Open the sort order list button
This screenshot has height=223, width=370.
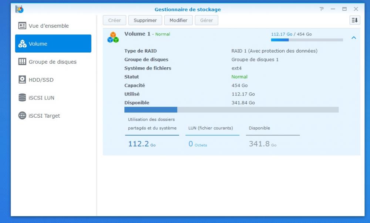(354, 20)
